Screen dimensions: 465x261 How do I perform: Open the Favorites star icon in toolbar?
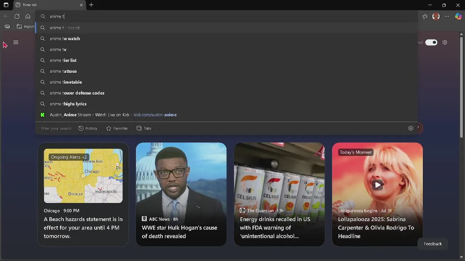(425, 16)
